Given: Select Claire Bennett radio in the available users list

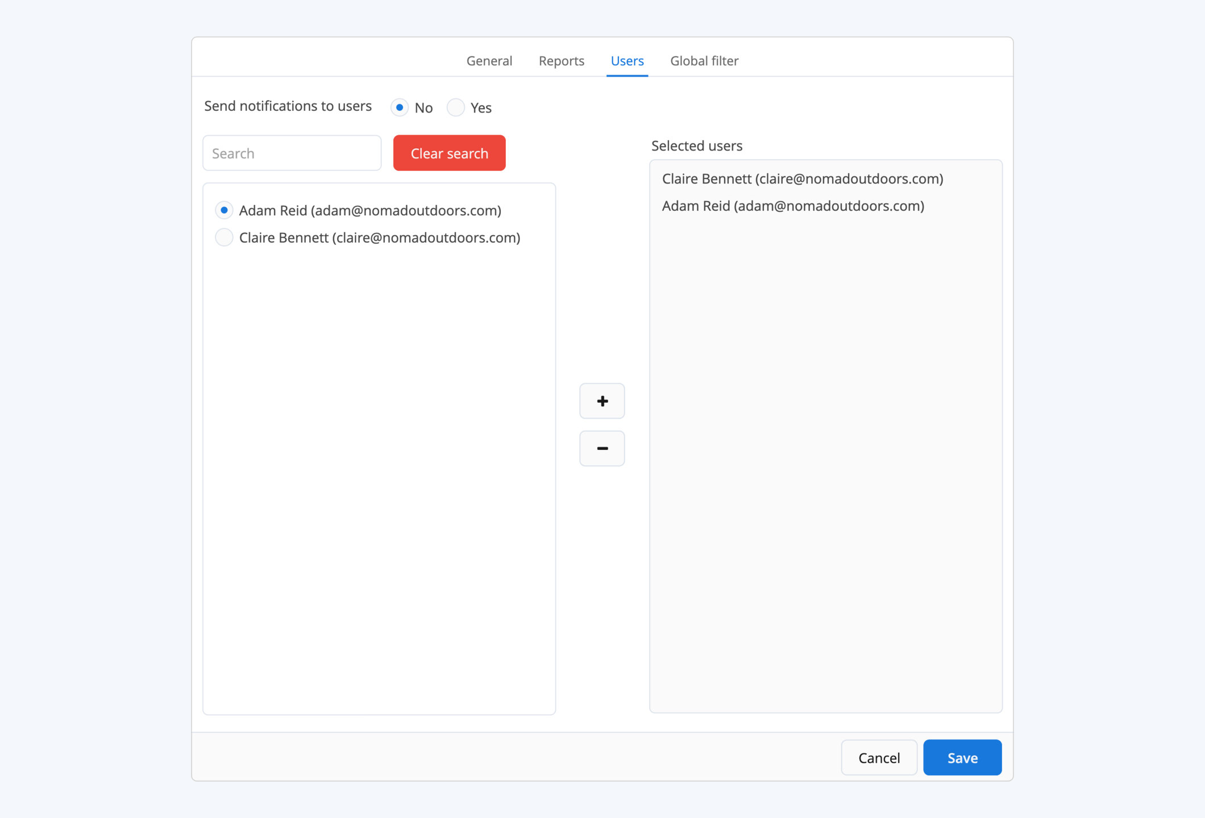Looking at the screenshot, I should (x=224, y=237).
